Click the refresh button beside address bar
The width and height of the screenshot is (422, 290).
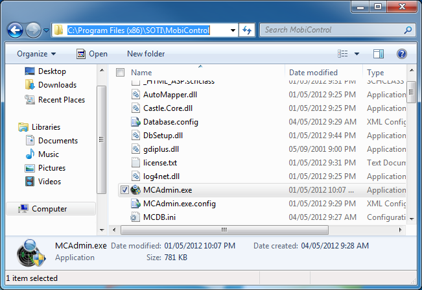click(x=247, y=30)
